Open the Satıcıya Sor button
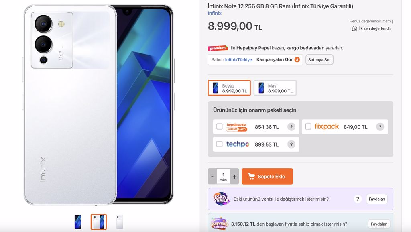 click(319, 59)
